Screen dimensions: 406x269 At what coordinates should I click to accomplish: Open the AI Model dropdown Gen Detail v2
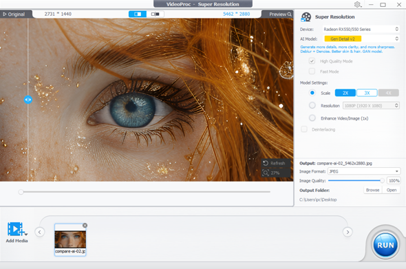pyautogui.click(x=361, y=39)
